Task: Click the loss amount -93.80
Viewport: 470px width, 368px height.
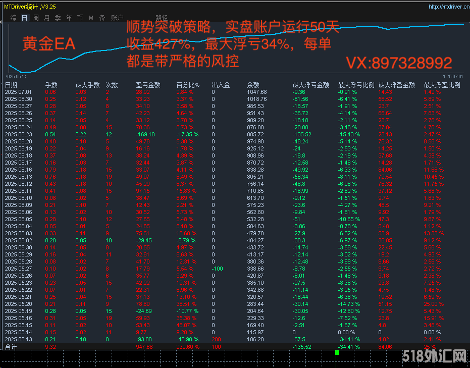Action: tap(144, 340)
